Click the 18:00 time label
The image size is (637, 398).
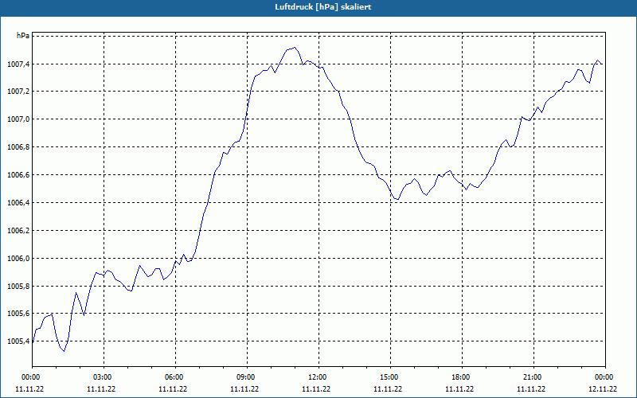click(x=461, y=377)
